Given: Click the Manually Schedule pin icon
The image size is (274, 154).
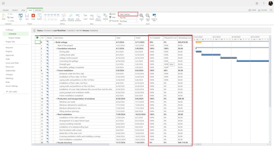Looking at the screenshot, I should pos(71,15).
